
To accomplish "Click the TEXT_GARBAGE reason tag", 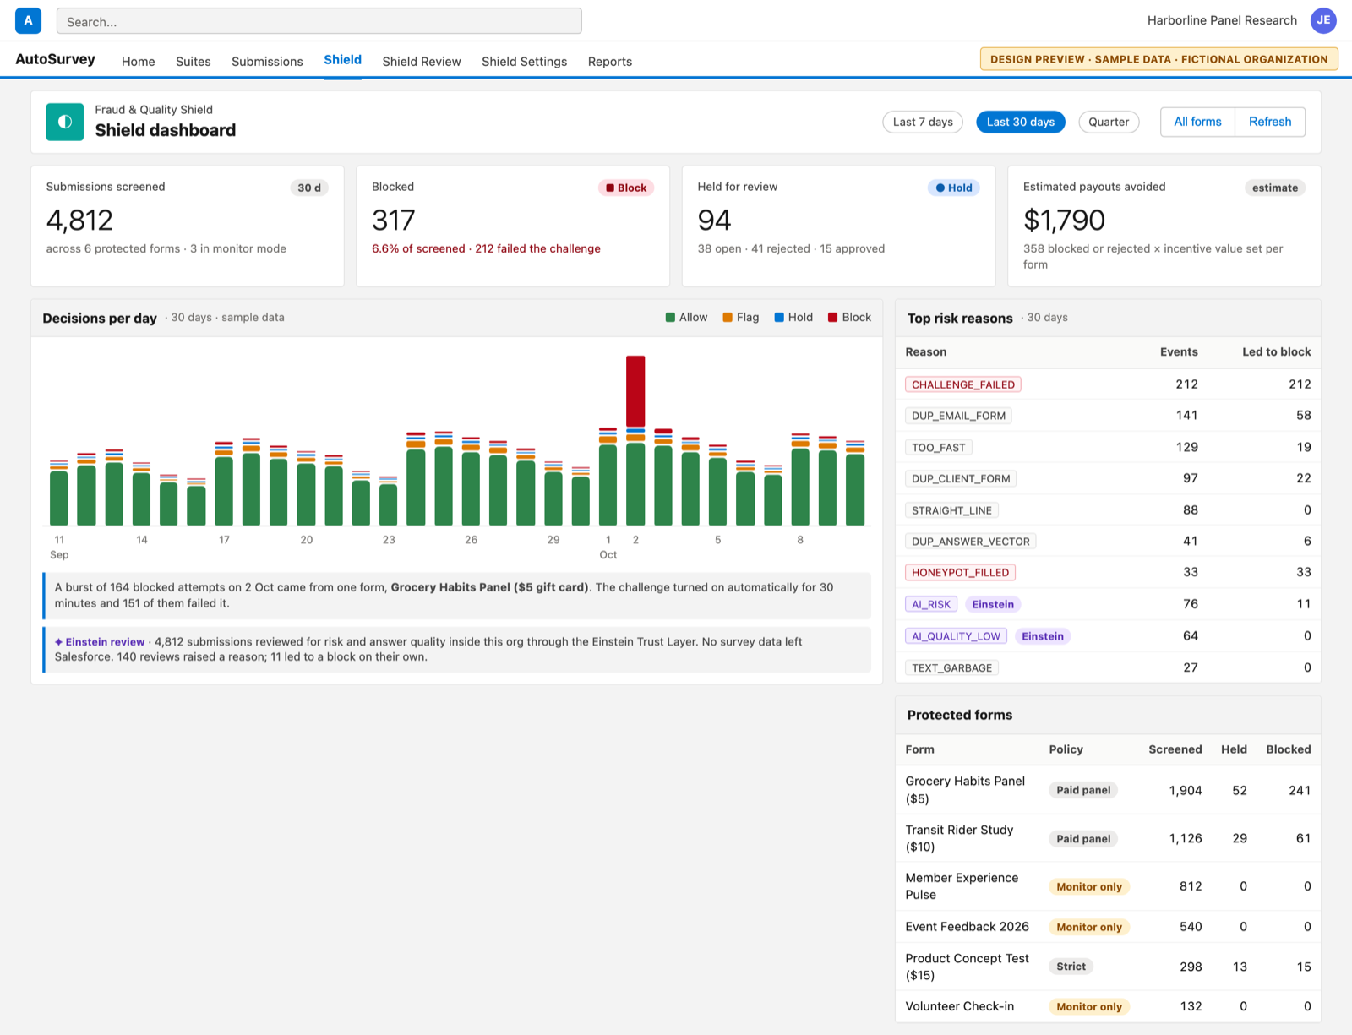I will click(951, 667).
